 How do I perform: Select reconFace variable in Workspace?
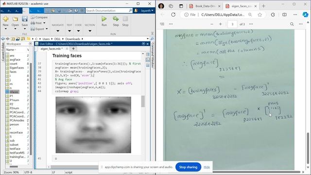(x=16, y=133)
